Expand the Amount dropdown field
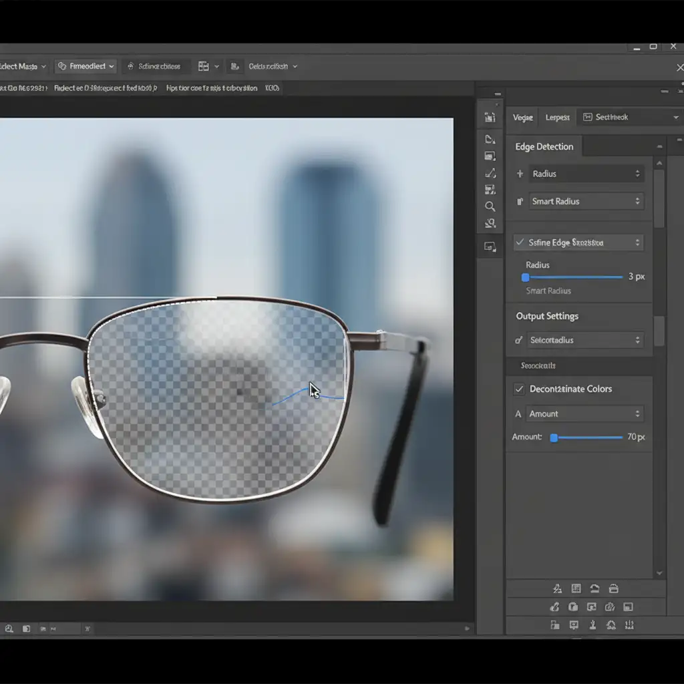Image resolution: width=684 pixels, height=684 pixels. 585,413
